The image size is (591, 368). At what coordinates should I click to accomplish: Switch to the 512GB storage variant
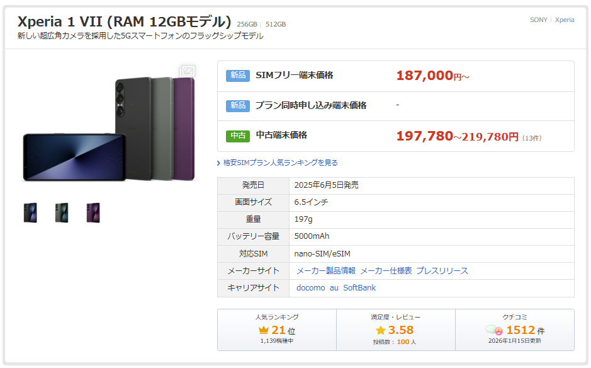point(276,24)
